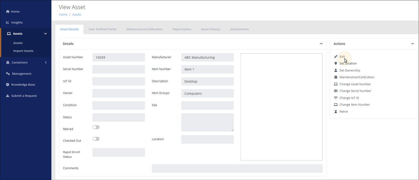
Task: Click the Retire hourglass icon
Action: click(x=336, y=111)
